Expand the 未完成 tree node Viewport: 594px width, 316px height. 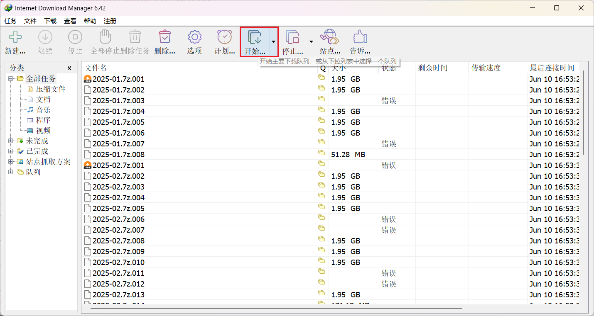(11, 141)
